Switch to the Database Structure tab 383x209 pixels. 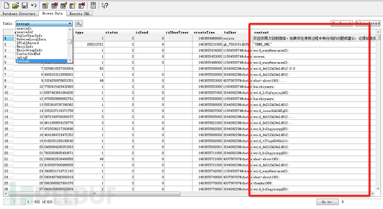coord(19,14)
